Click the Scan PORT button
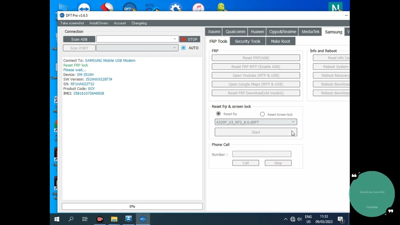Screen dimensions: 400x225 click(79, 48)
